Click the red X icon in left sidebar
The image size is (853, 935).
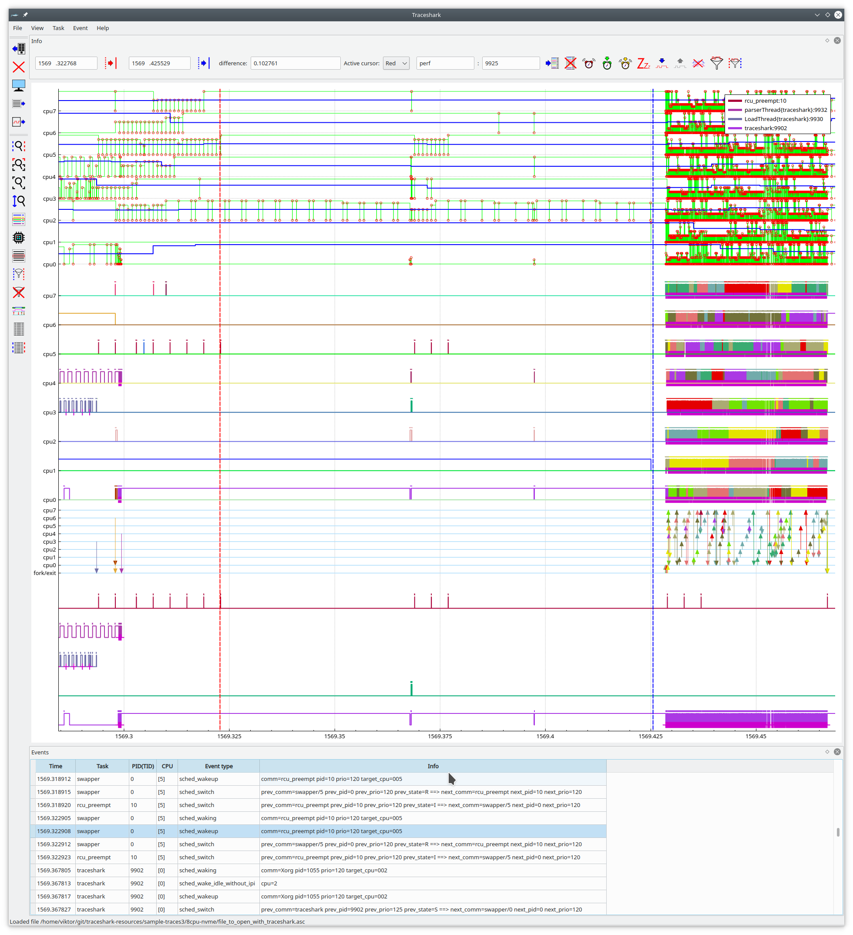[19, 67]
